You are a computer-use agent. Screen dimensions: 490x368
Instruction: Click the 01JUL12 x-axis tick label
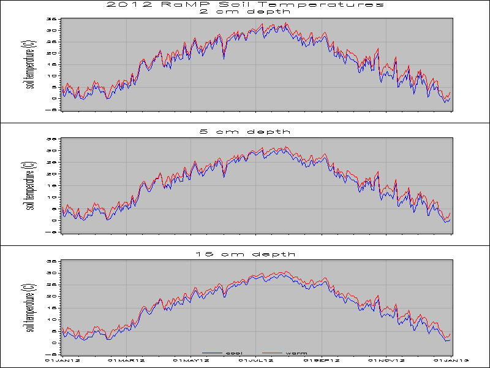tap(256, 361)
